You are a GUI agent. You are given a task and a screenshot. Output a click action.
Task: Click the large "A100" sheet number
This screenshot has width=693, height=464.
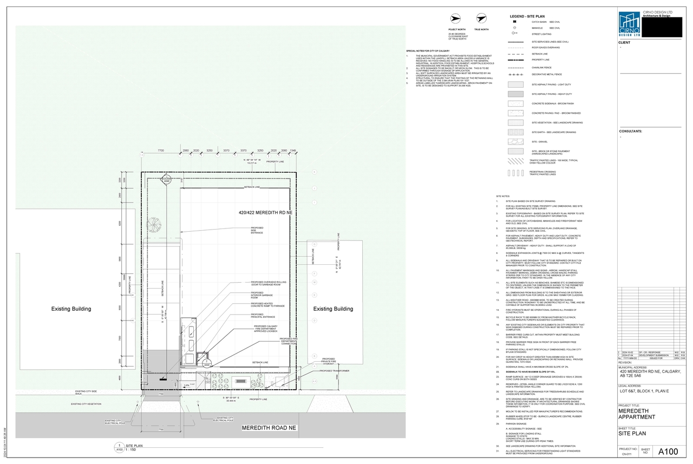(669, 452)
